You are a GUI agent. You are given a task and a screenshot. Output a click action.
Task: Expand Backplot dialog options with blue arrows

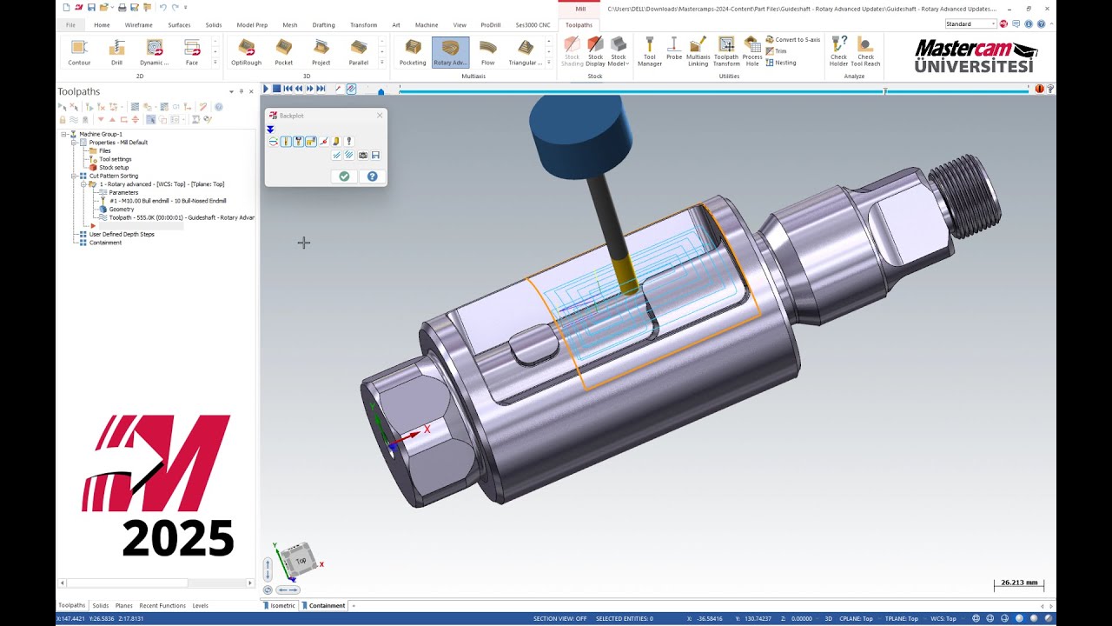pos(270,129)
